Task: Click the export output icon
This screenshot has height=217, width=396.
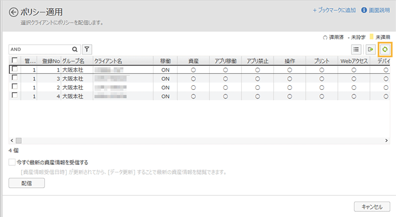Action: click(370, 49)
